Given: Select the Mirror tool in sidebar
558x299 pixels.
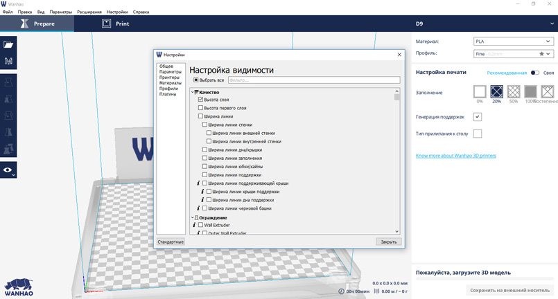Looking at the screenshot, I should pos(8,132).
